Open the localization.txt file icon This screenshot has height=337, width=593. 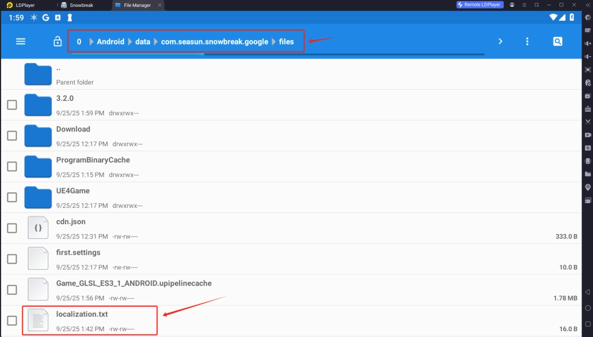pyautogui.click(x=38, y=320)
